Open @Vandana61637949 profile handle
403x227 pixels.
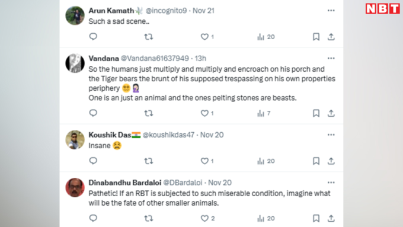tap(155, 58)
